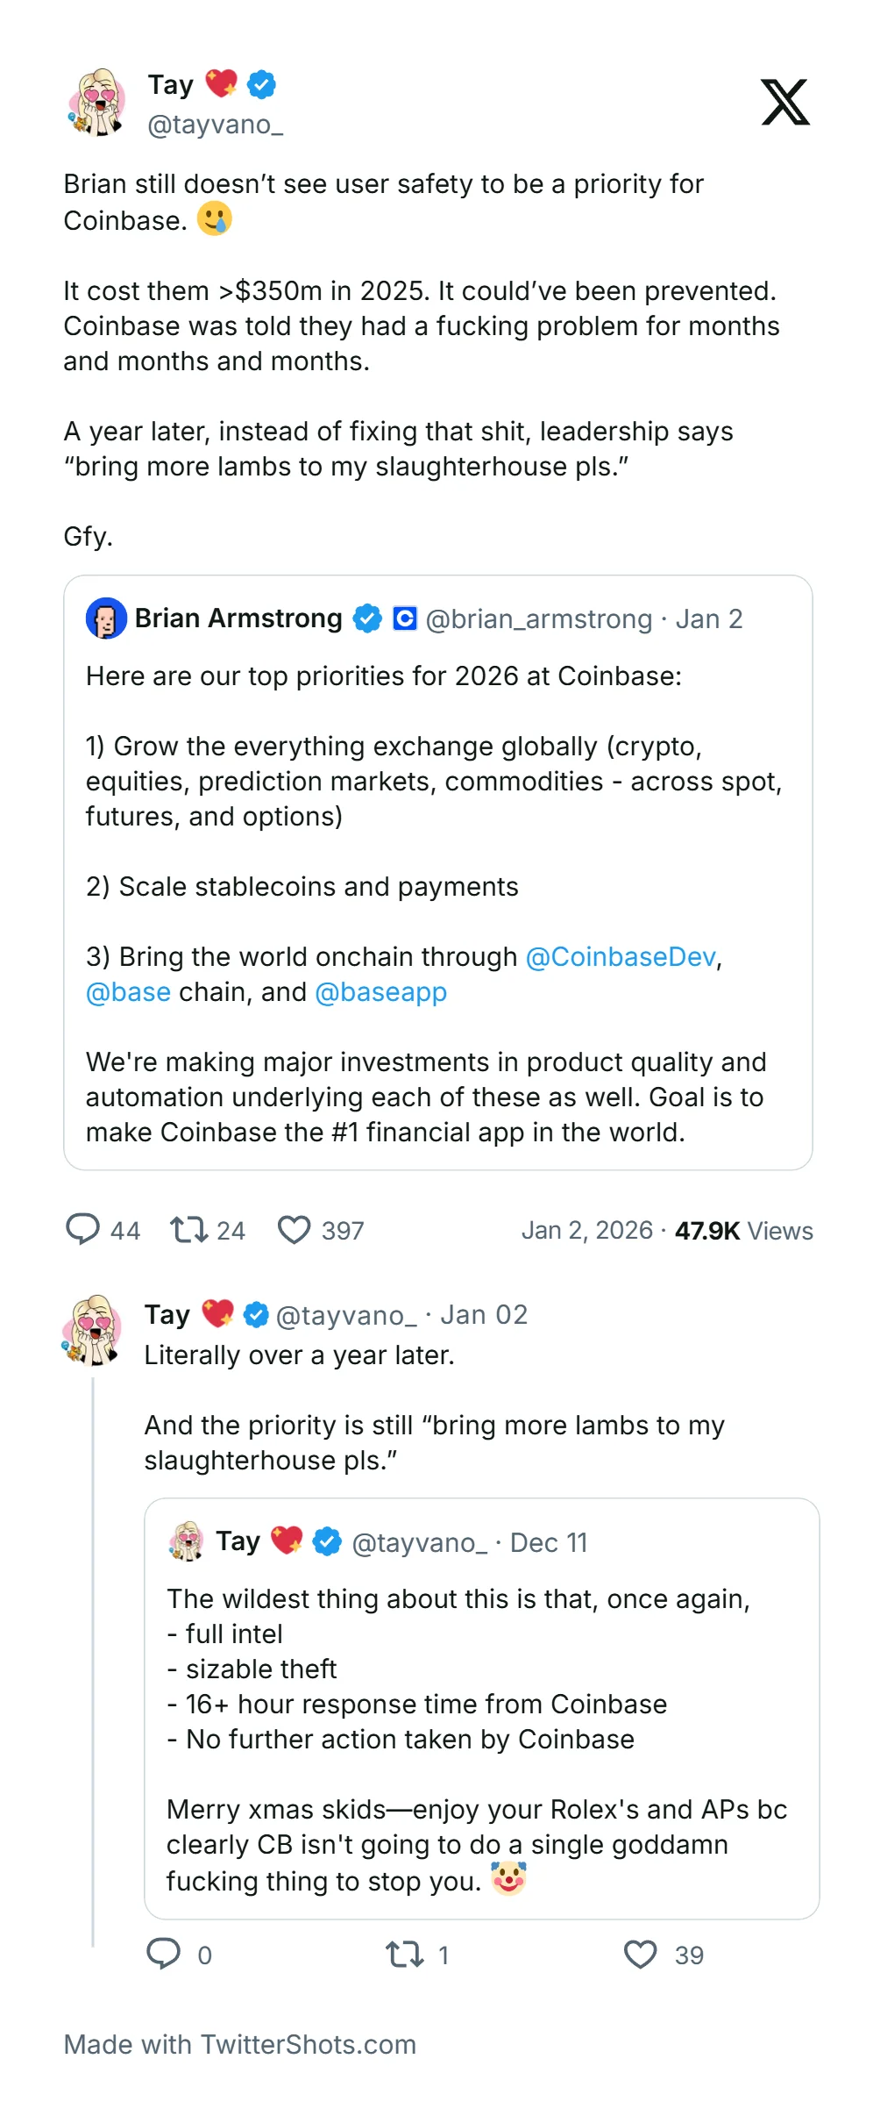This screenshot has height=2123, width=873.
Task: Open the quoted Dec 11 tweet timestamp
Action: (549, 1542)
